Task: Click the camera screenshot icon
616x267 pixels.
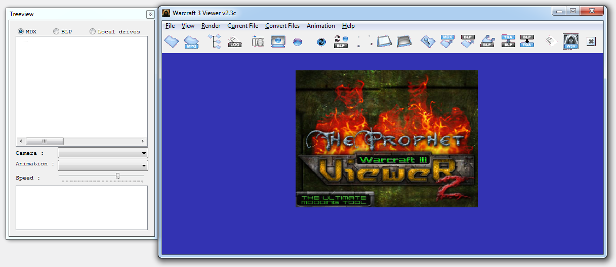Action: pos(258,41)
